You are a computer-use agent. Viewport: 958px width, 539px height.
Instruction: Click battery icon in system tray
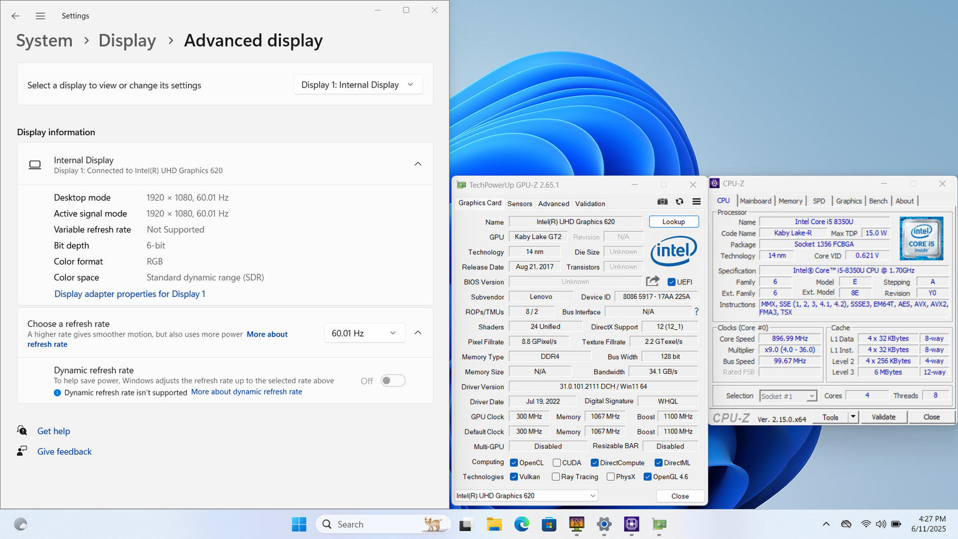(896, 524)
